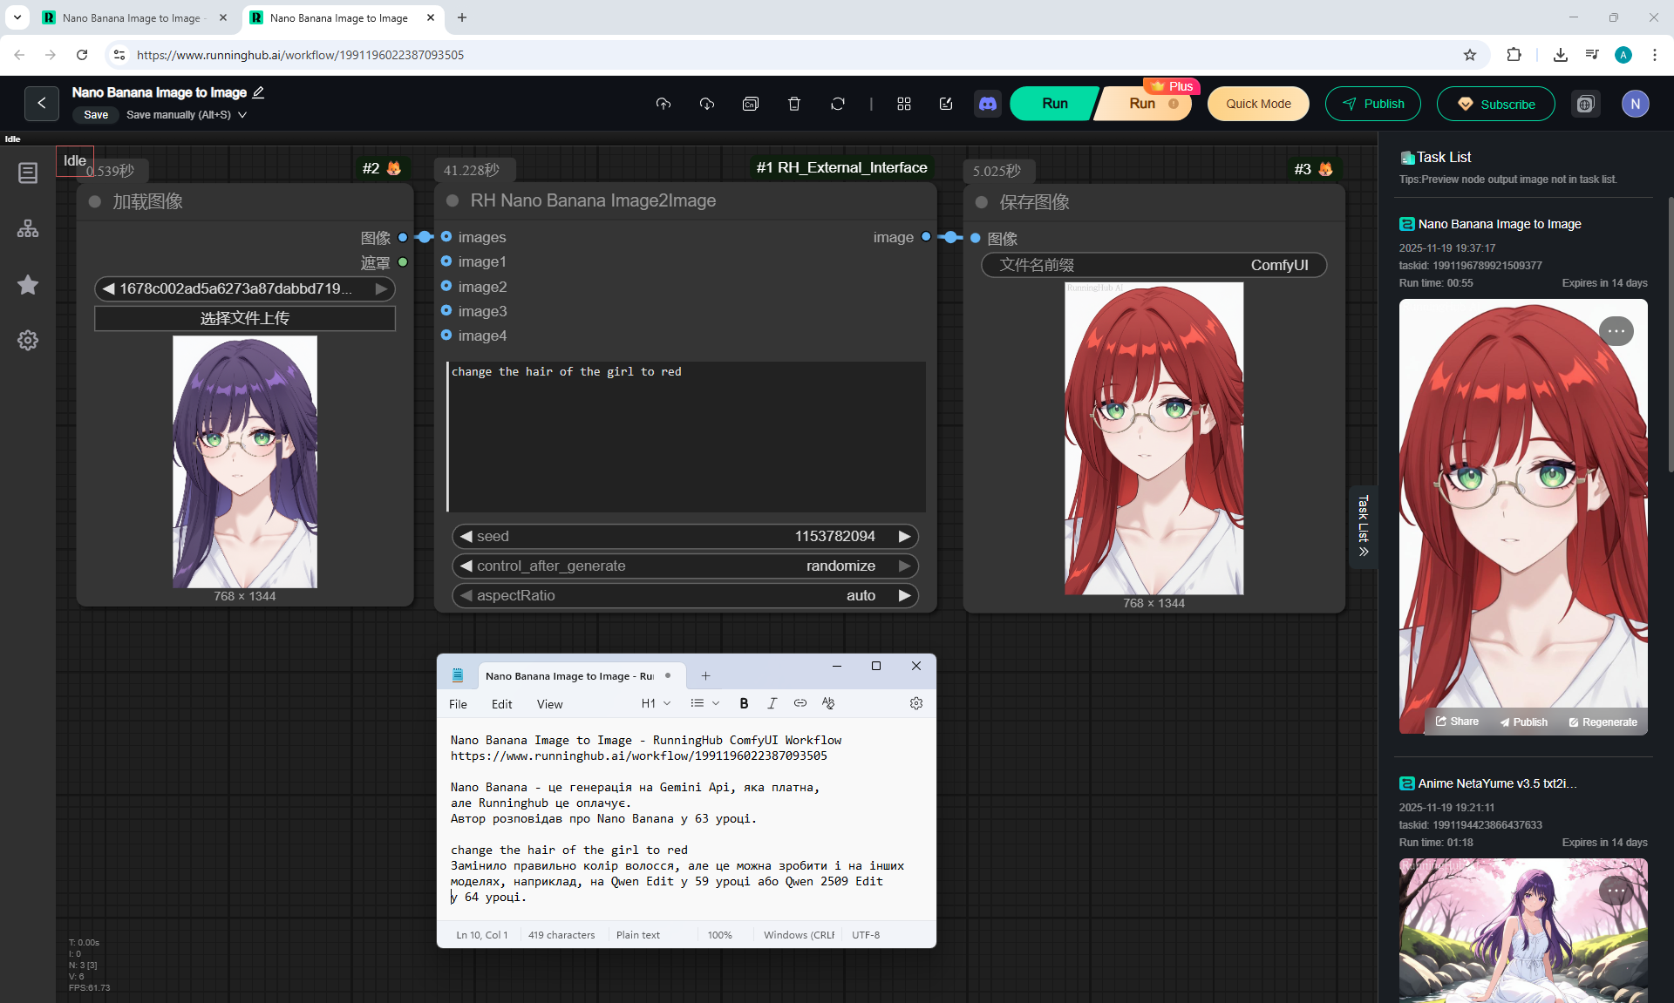
Task: Toggle the 加载图像 node collapse dot
Action: pyautogui.click(x=95, y=201)
